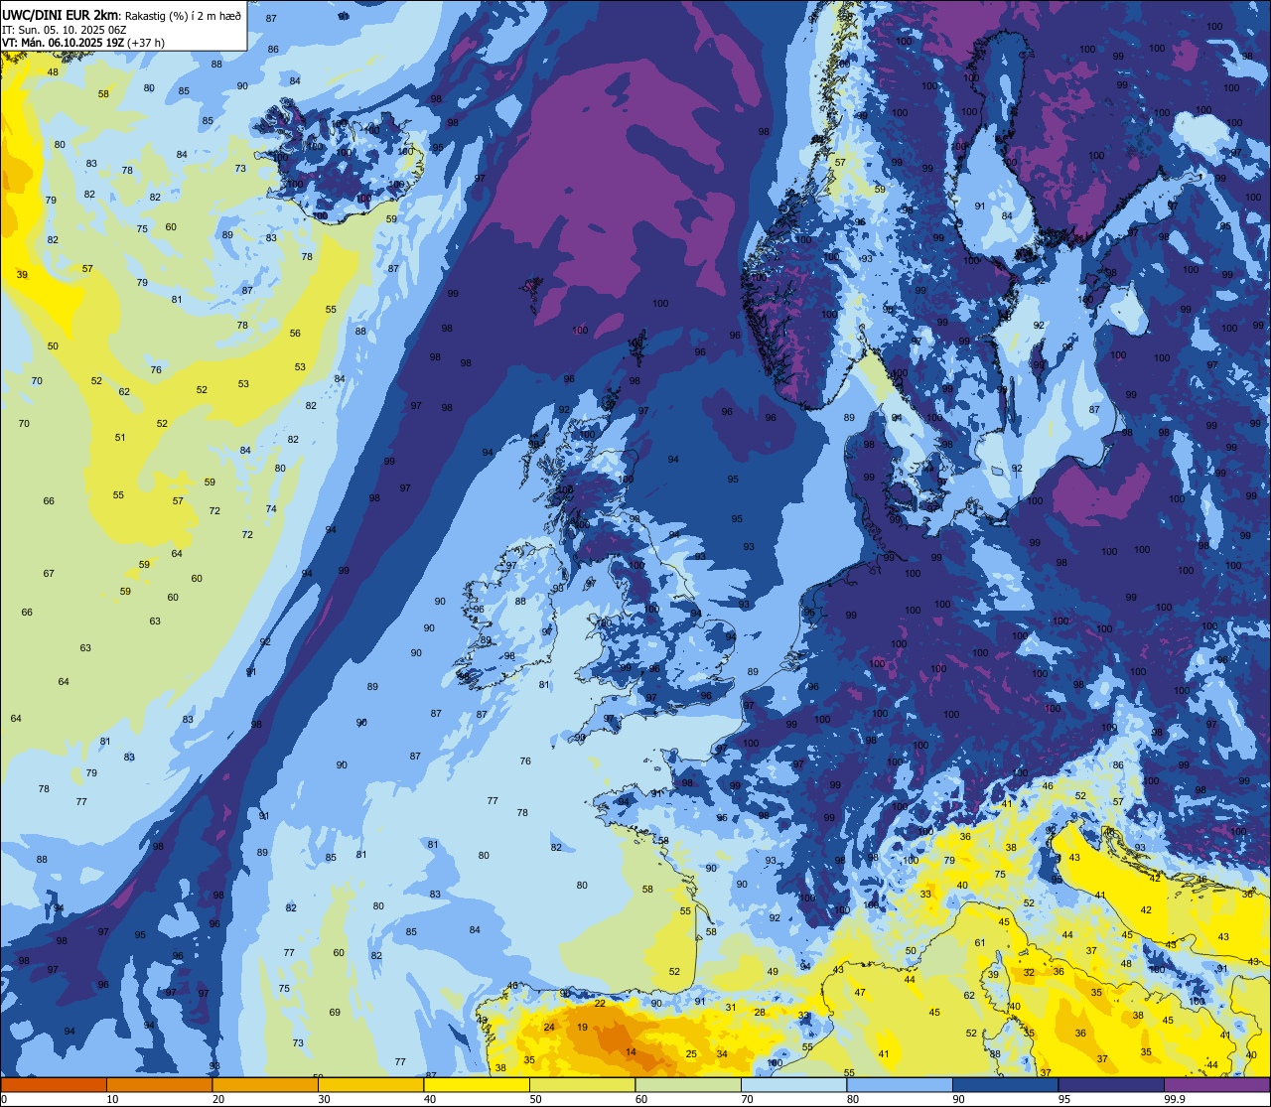The height and width of the screenshot is (1107, 1271).
Task: Click the '(+37 h)' forecast offset text
Action: 145,43
